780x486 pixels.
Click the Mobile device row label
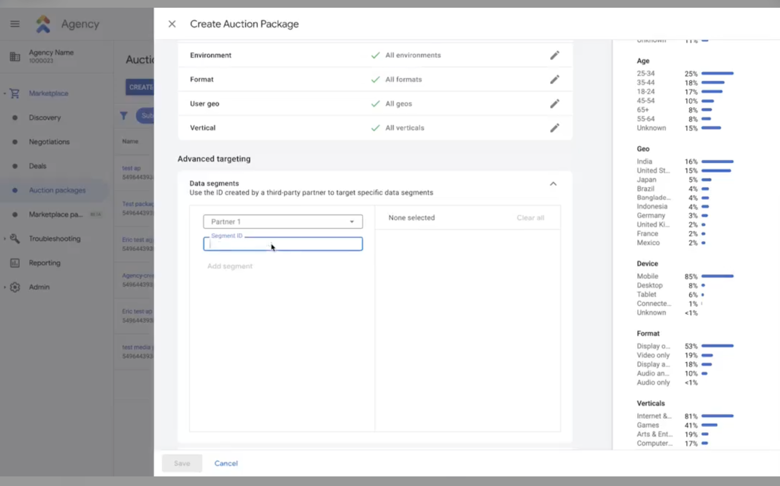[x=647, y=277]
